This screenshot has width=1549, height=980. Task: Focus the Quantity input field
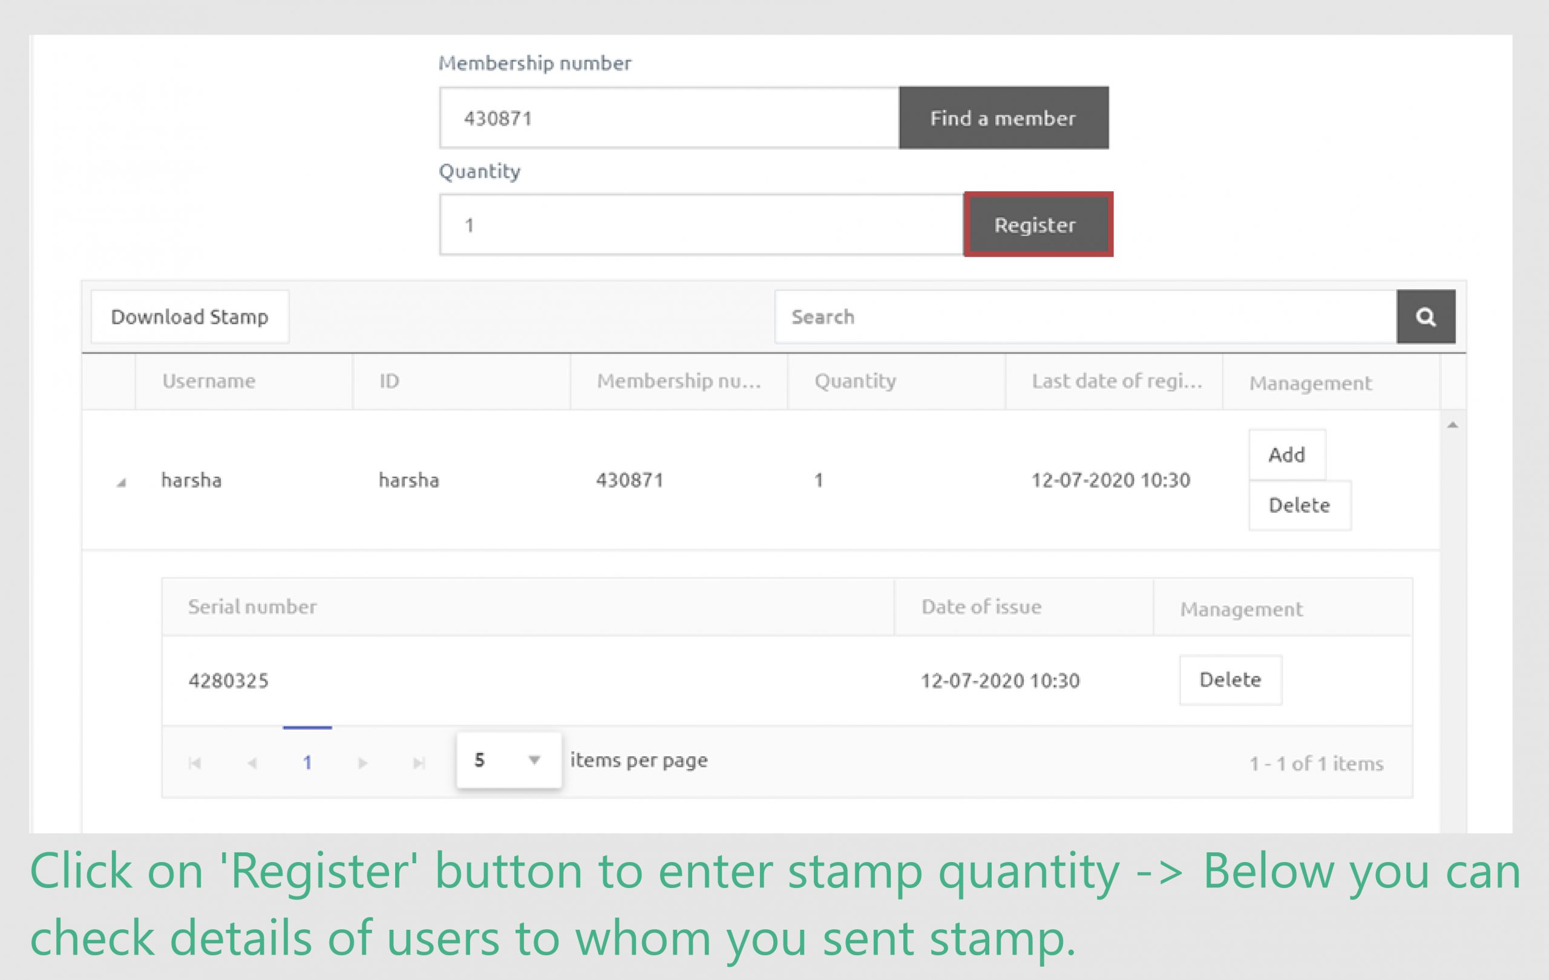(701, 225)
